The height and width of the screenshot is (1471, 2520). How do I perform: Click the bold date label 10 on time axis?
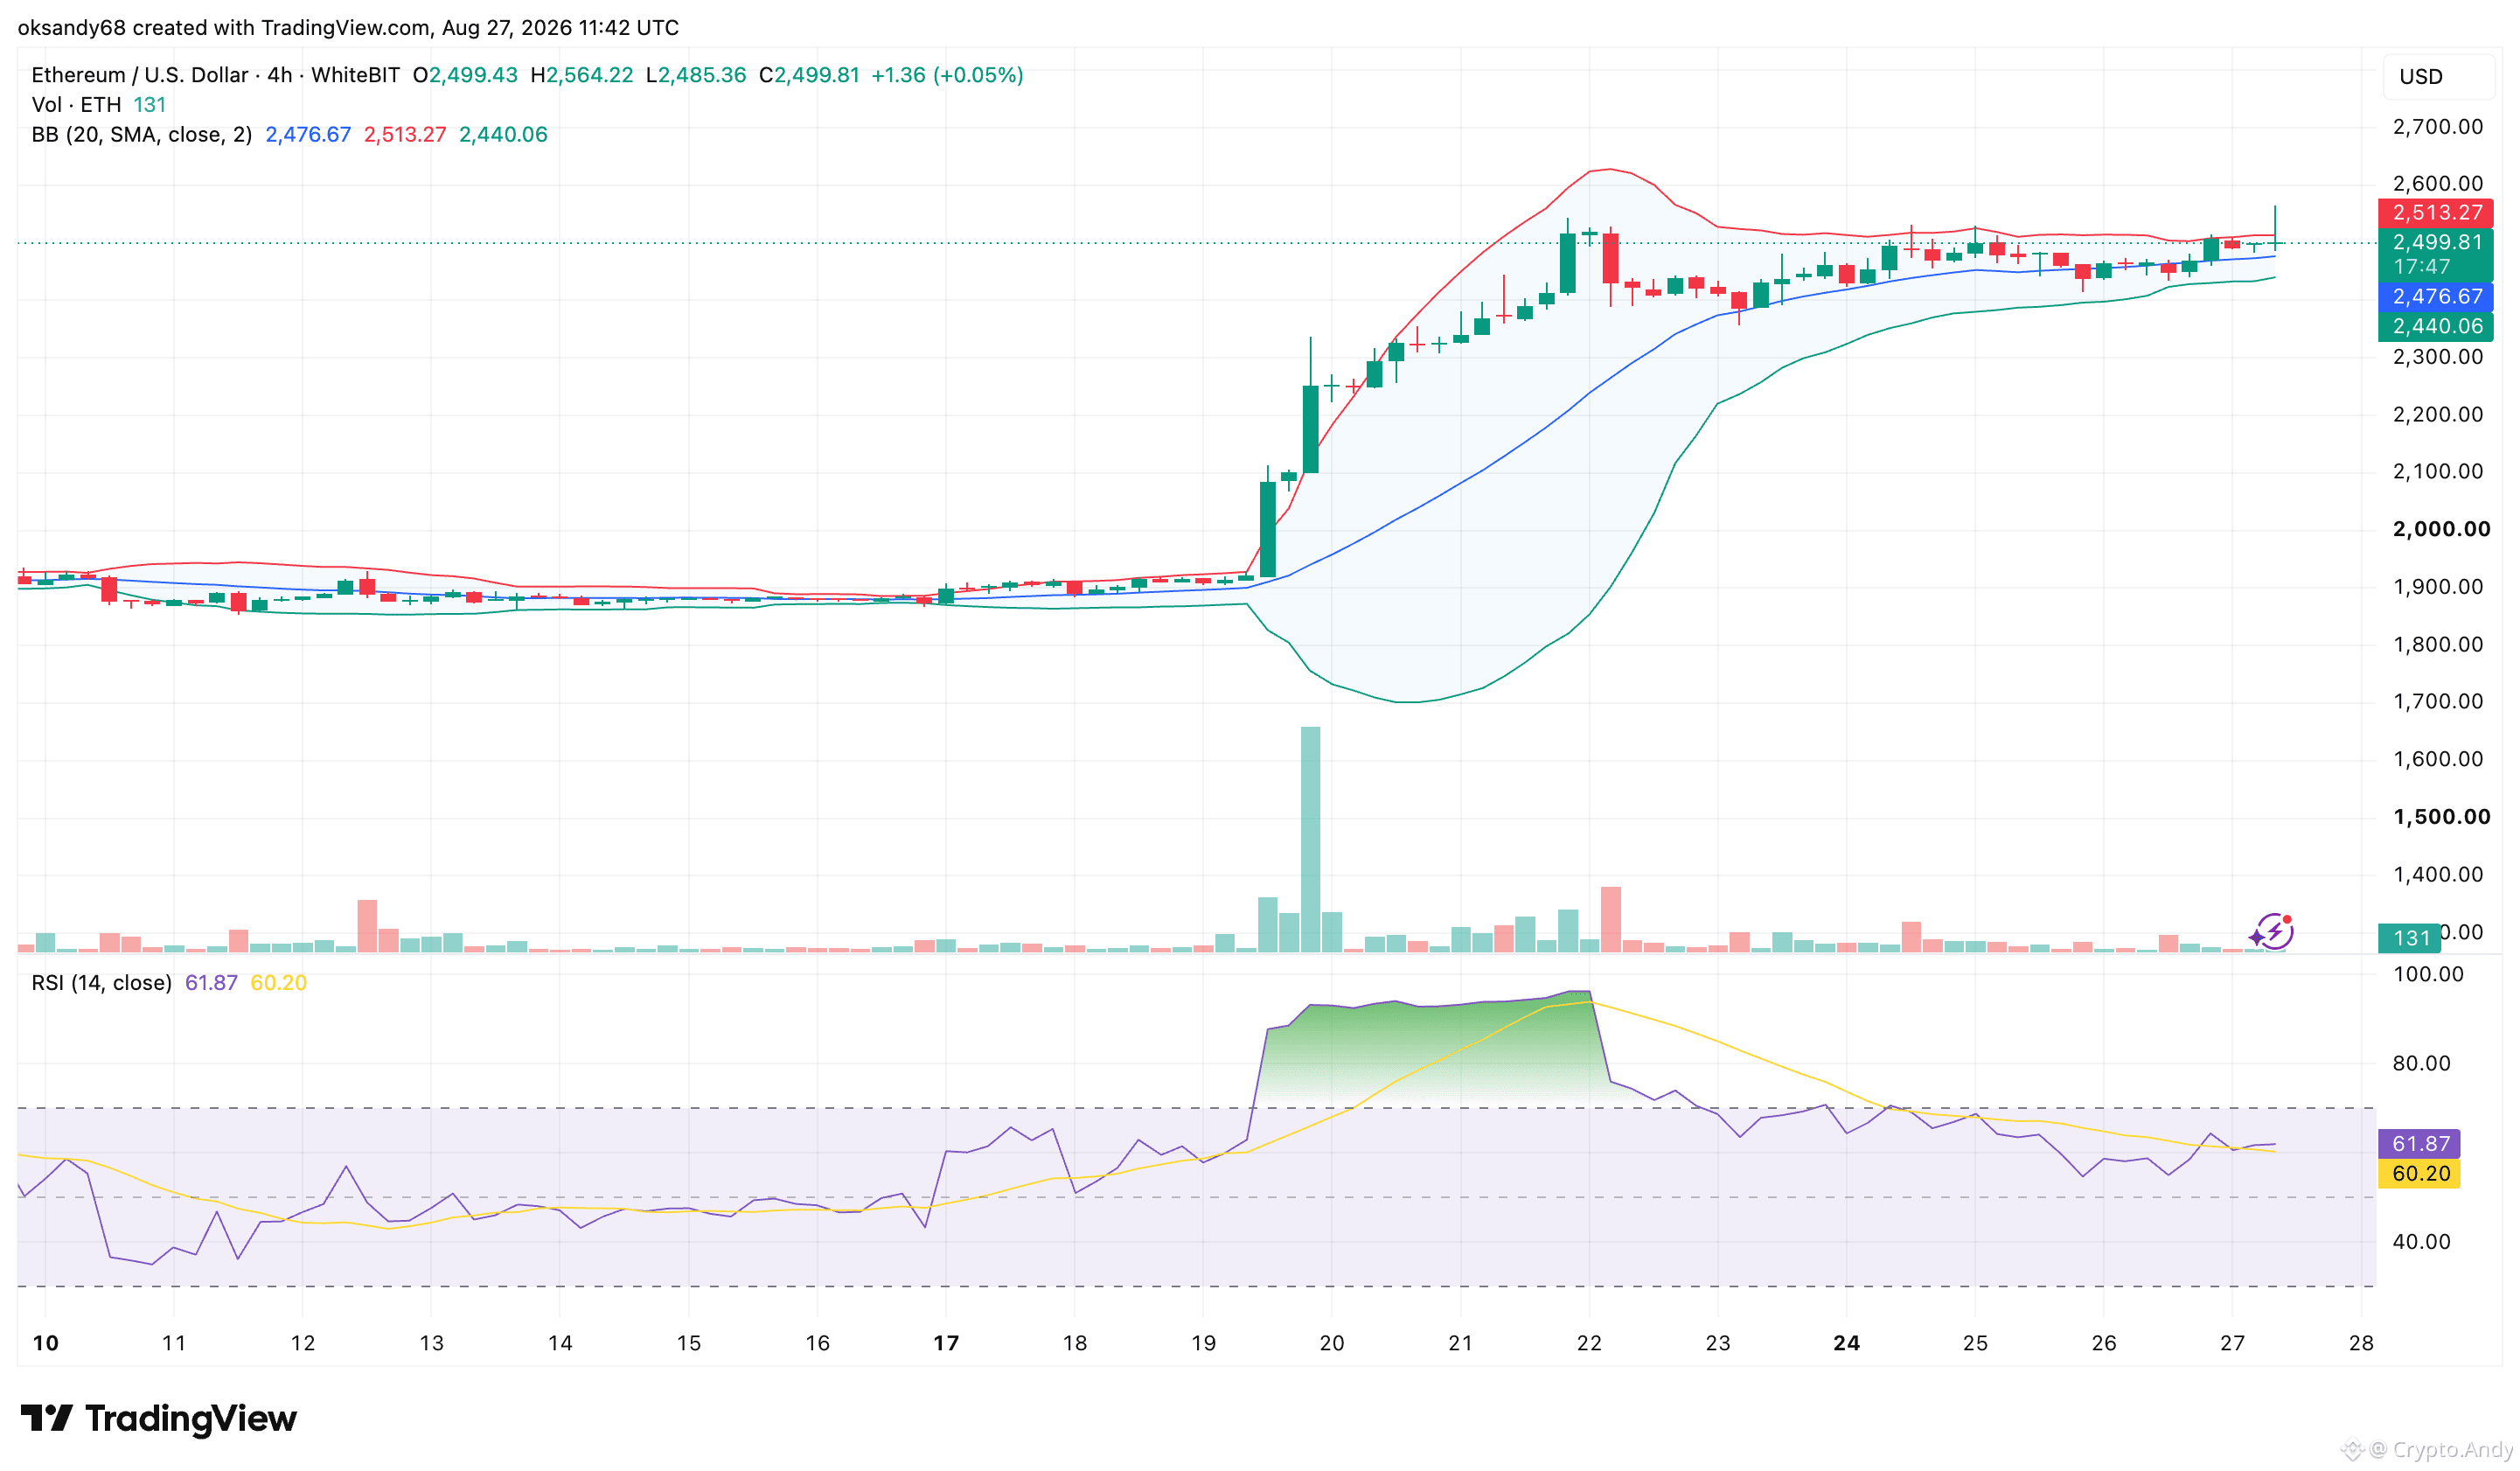tap(46, 1343)
